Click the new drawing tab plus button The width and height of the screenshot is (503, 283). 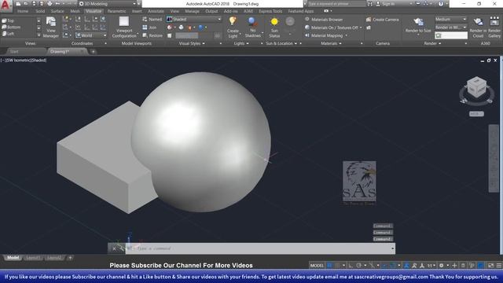(x=93, y=51)
